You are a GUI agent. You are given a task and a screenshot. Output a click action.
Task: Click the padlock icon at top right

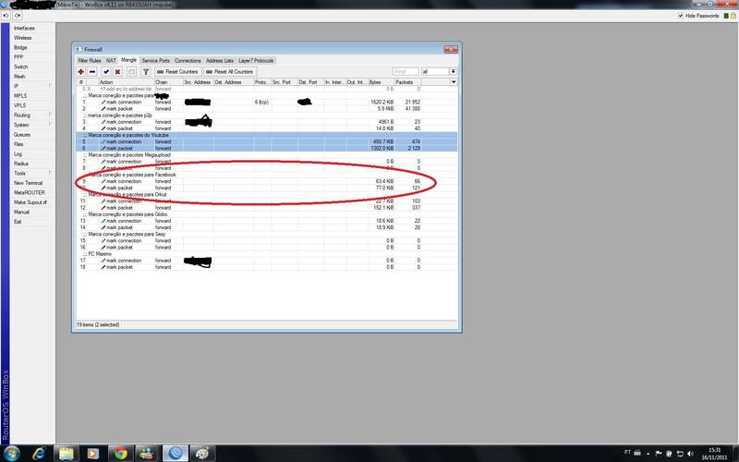point(733,16)
